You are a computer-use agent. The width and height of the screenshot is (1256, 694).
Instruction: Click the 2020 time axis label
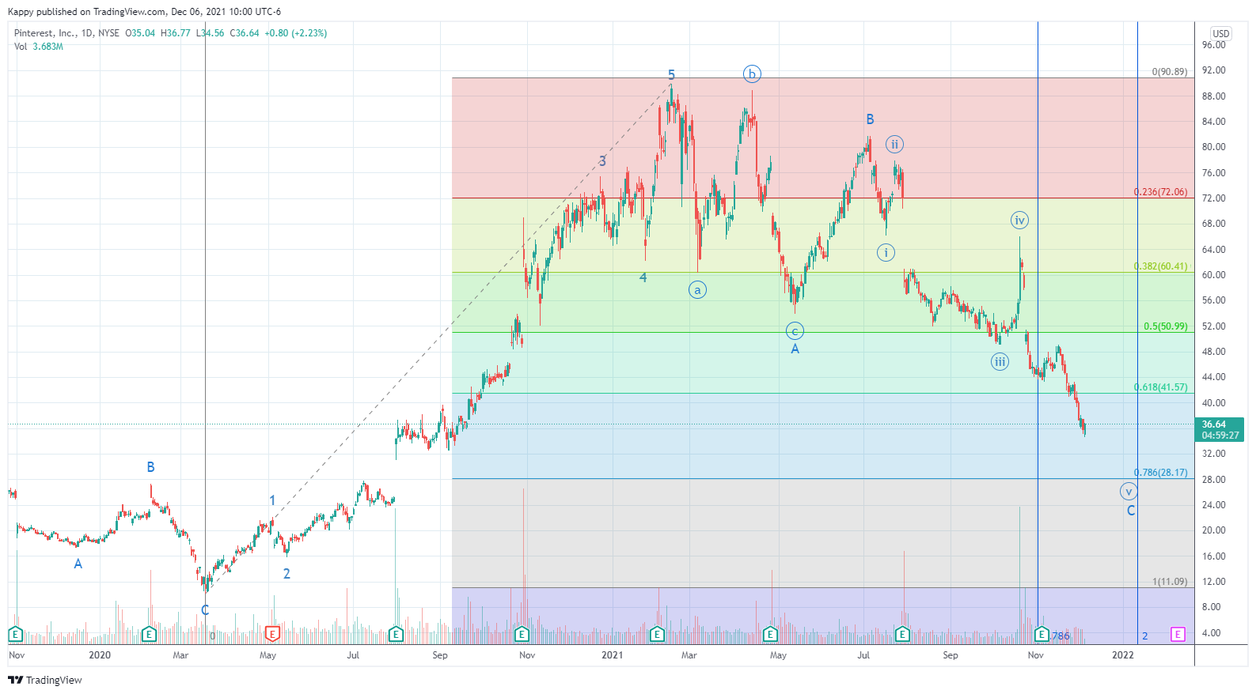coord(100,655)
